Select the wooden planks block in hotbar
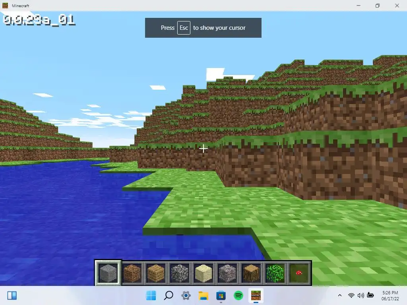Image resolution: width=407 pixels, height=305 pixels. (x=156, y=273)
